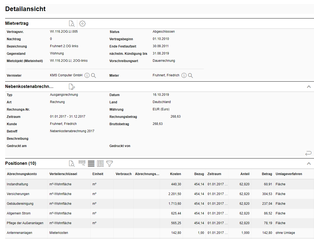
Task: Click the return arrow in Nebenkostenabrechnung section
Action: [308, 153]
